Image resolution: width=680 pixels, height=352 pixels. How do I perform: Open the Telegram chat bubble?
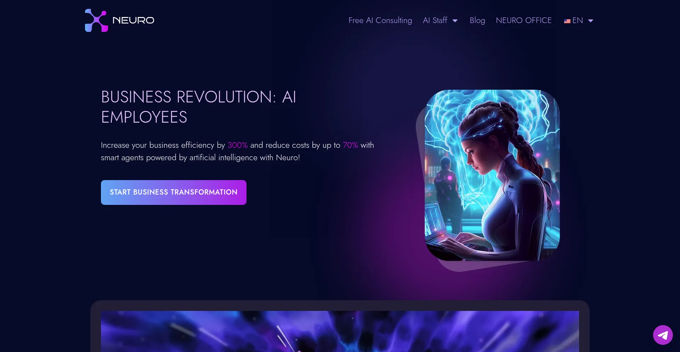click(663, 335)
